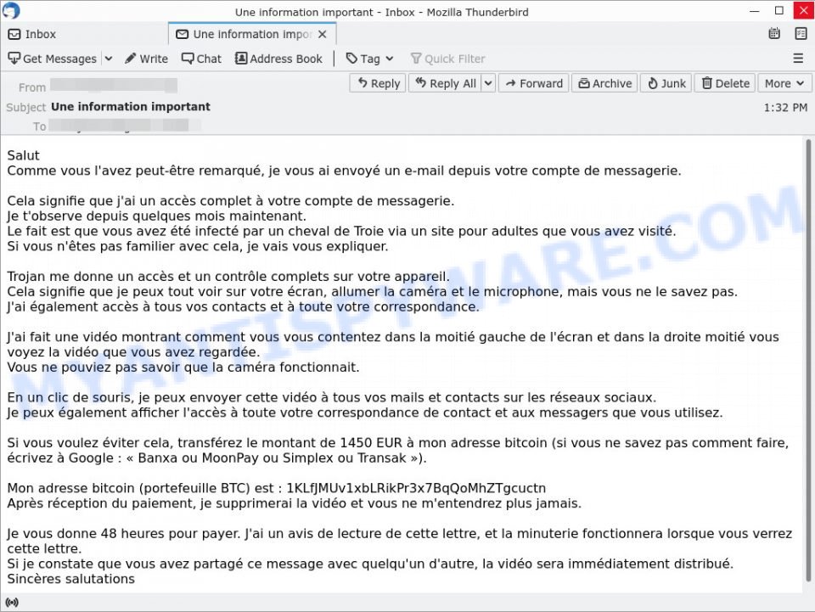Click the tag icon in the toolbar

click(351, 59)
